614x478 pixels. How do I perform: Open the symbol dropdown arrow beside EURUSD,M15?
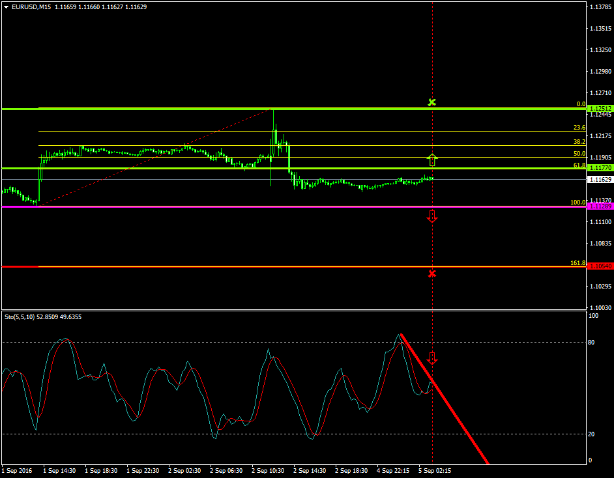click(x=5, y=7)
